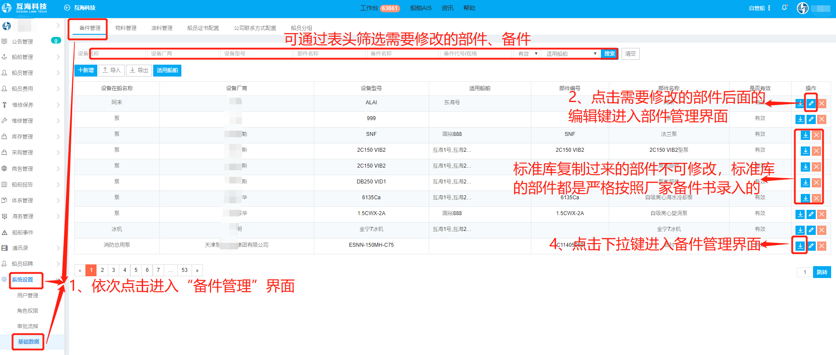Open the download dropdown for the DB250 VID1 row
This screenshot has width=836, height=355.
(x=805, y=183)
